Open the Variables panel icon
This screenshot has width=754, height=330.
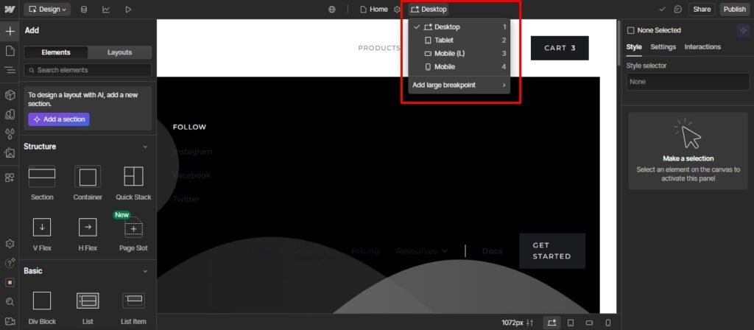click(x=10, y=114)
